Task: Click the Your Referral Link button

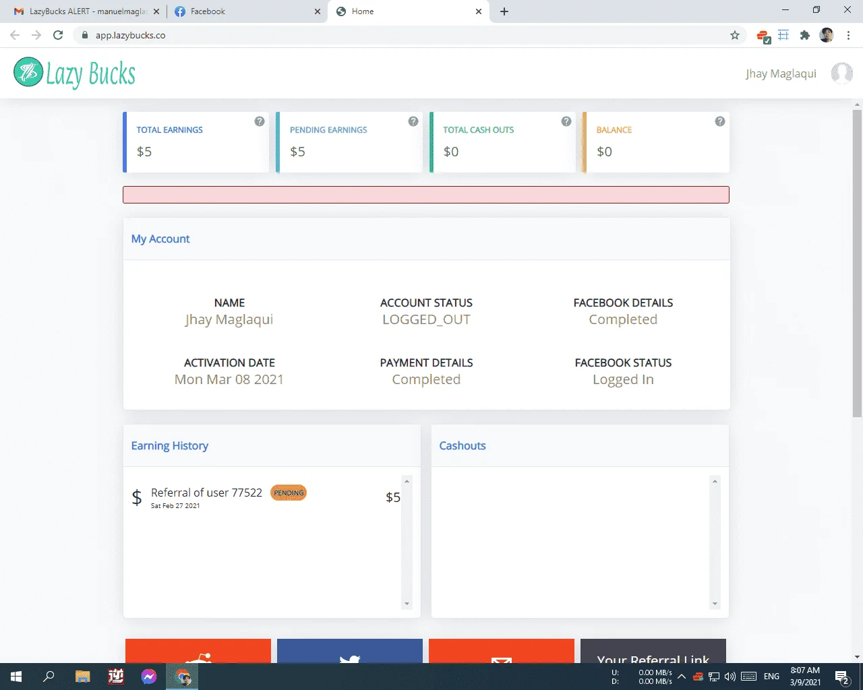Action: [653, 652]
